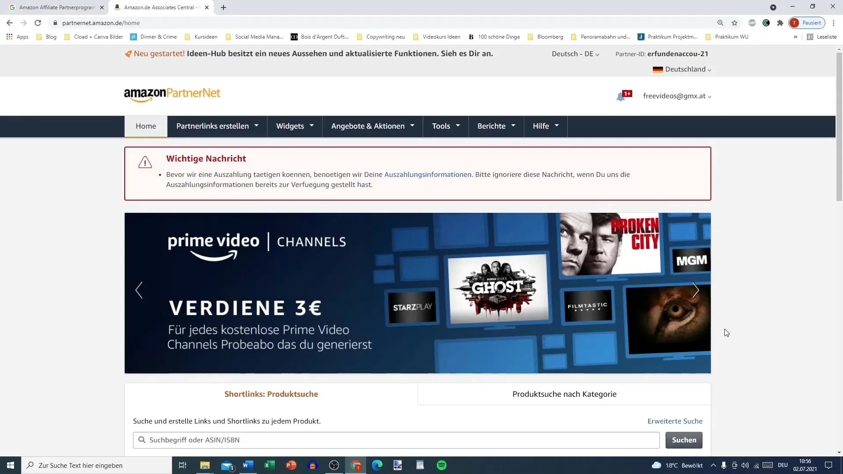Expand Partnerlinks erstellen menu
843x474 pixels.
point(217,126)
